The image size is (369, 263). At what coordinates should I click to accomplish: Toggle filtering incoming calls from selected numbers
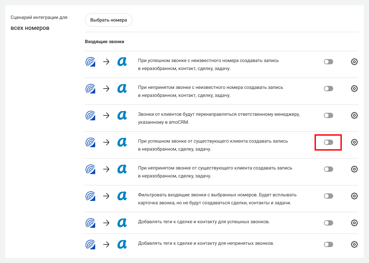point(328,196)
